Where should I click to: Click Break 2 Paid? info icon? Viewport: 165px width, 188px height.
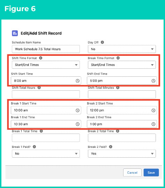[x=111, y=146]
